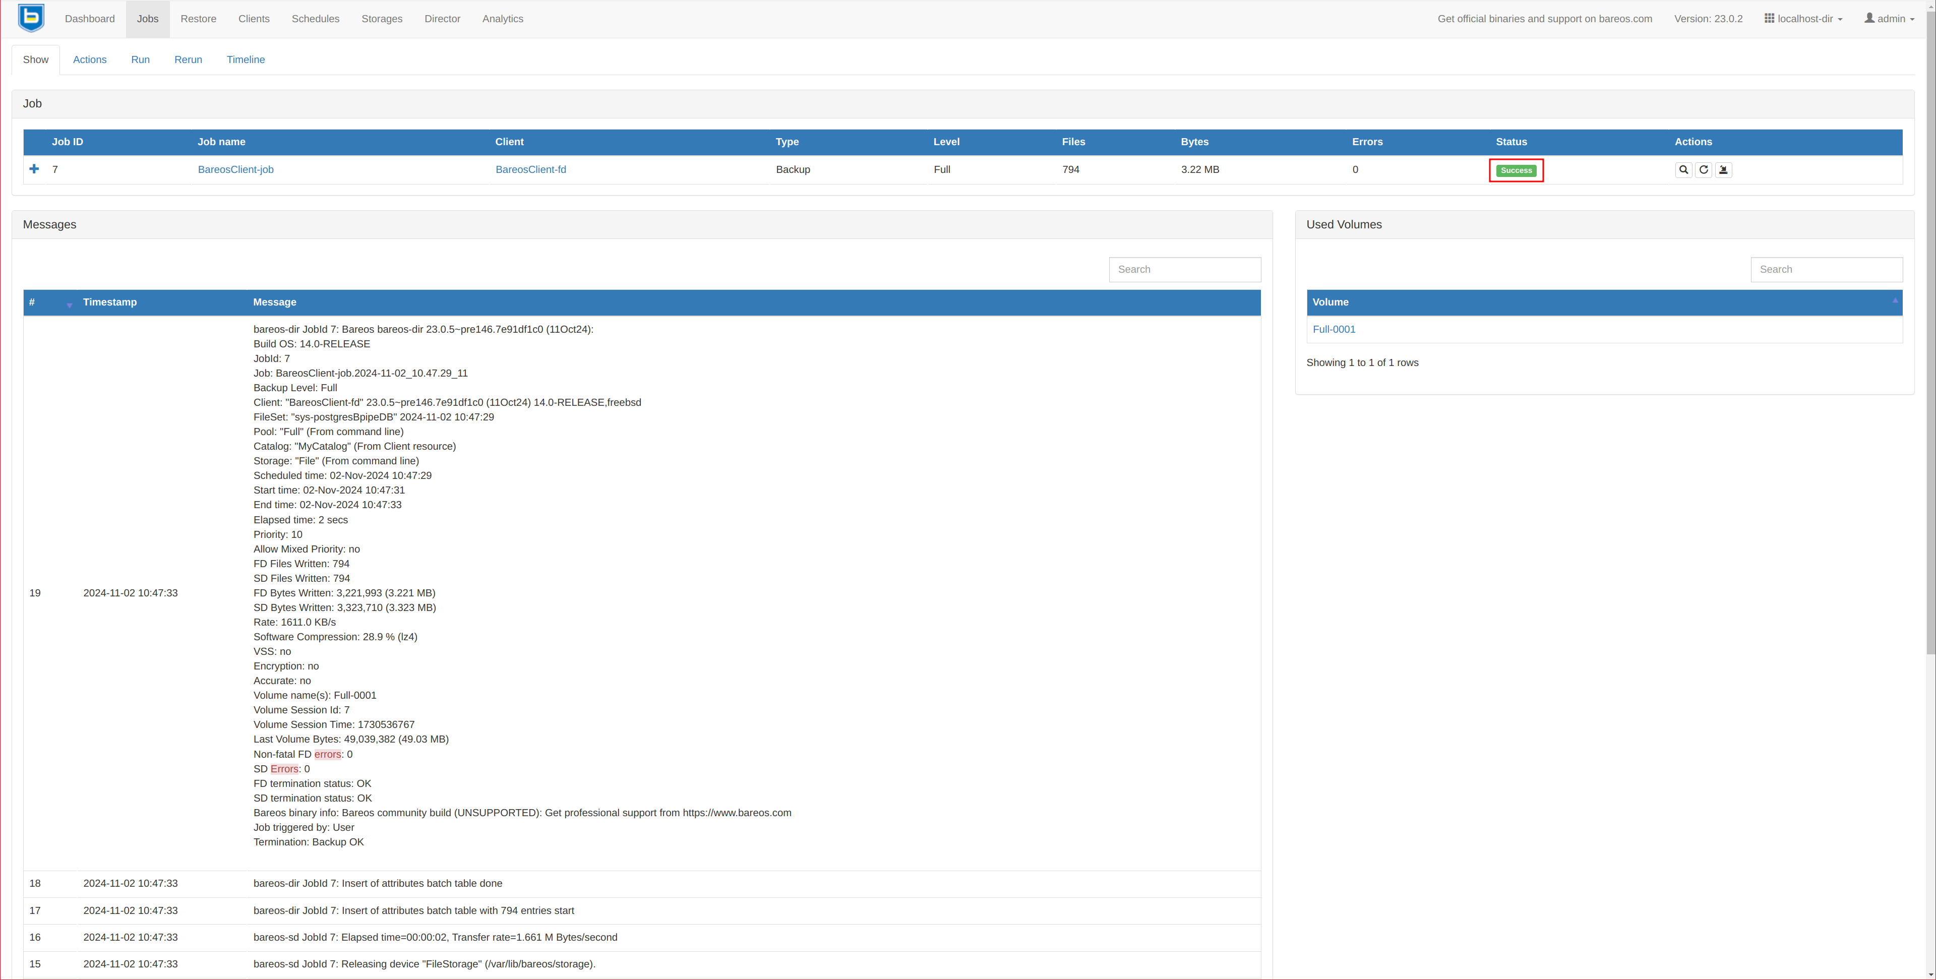Open the admin user dropdown menu
1936x980 pixels.
(x=1890, y=19)
